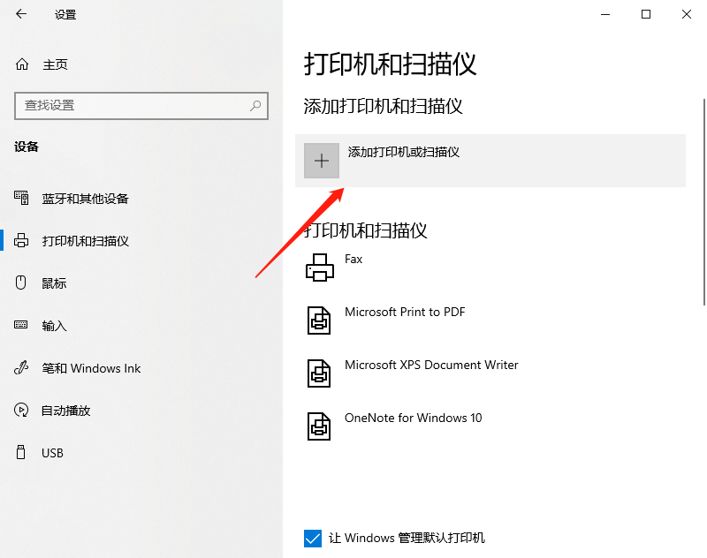Image resolution: width=707 pixels, height=558 pixels.
Task: Click the Microsoft Print to PDF icon
Action: click(319, 320)
